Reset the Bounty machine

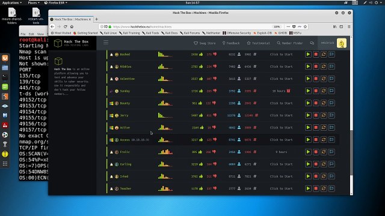pos(324,103)
